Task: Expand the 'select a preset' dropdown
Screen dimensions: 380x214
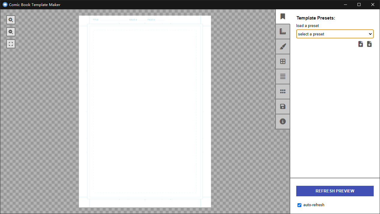Action: coord(335,34)
